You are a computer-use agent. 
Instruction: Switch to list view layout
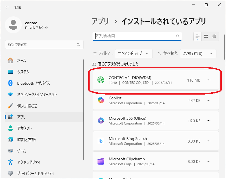coord(198,36)
